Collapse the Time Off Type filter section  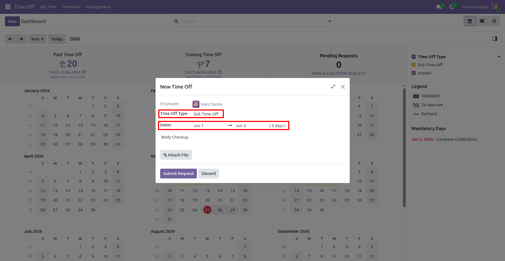pos(499,57)
